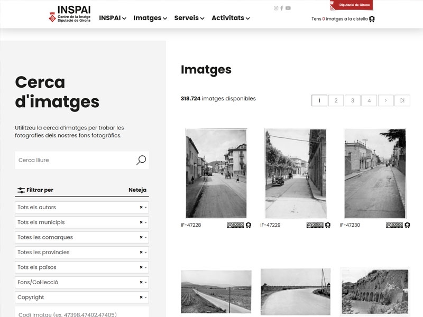
Task: Open the Imatges menu in the navbar
Action: point(149,18)
